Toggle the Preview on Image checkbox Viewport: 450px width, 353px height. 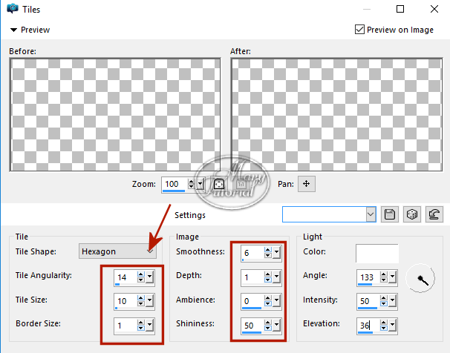point(360,30)
